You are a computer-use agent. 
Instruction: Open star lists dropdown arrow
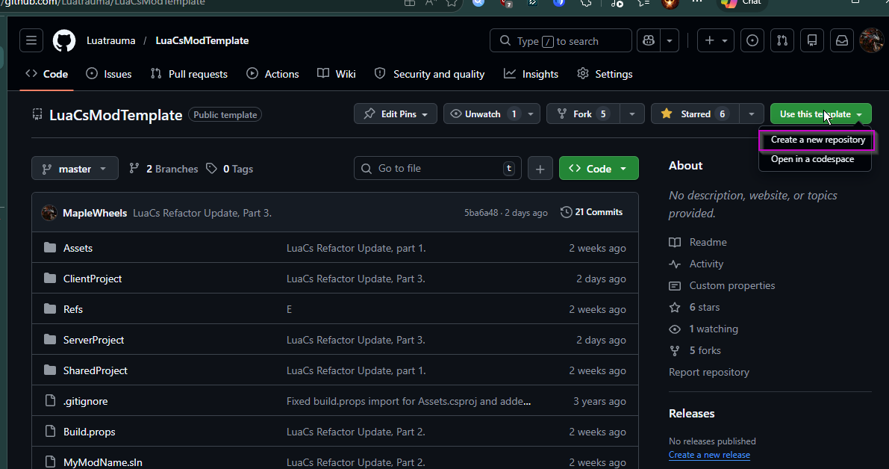coord(751,114)
